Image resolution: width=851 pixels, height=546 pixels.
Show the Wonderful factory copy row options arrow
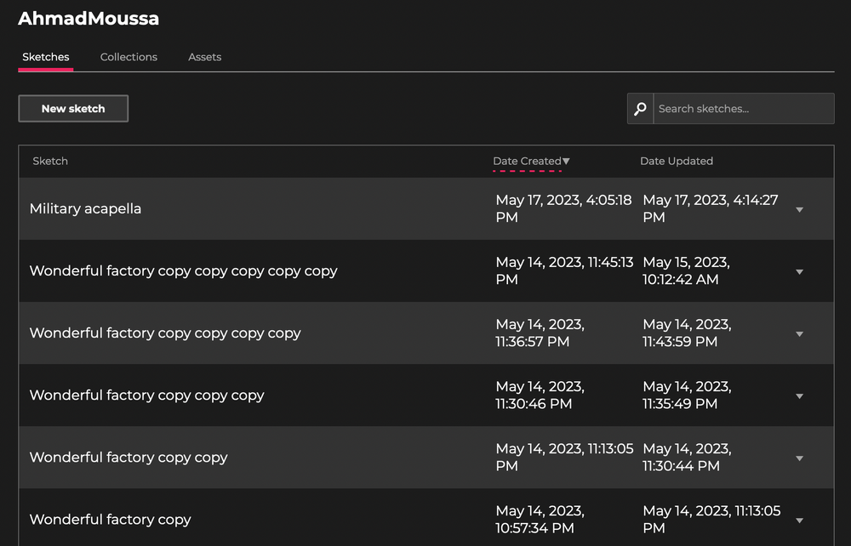pos(799,520)
